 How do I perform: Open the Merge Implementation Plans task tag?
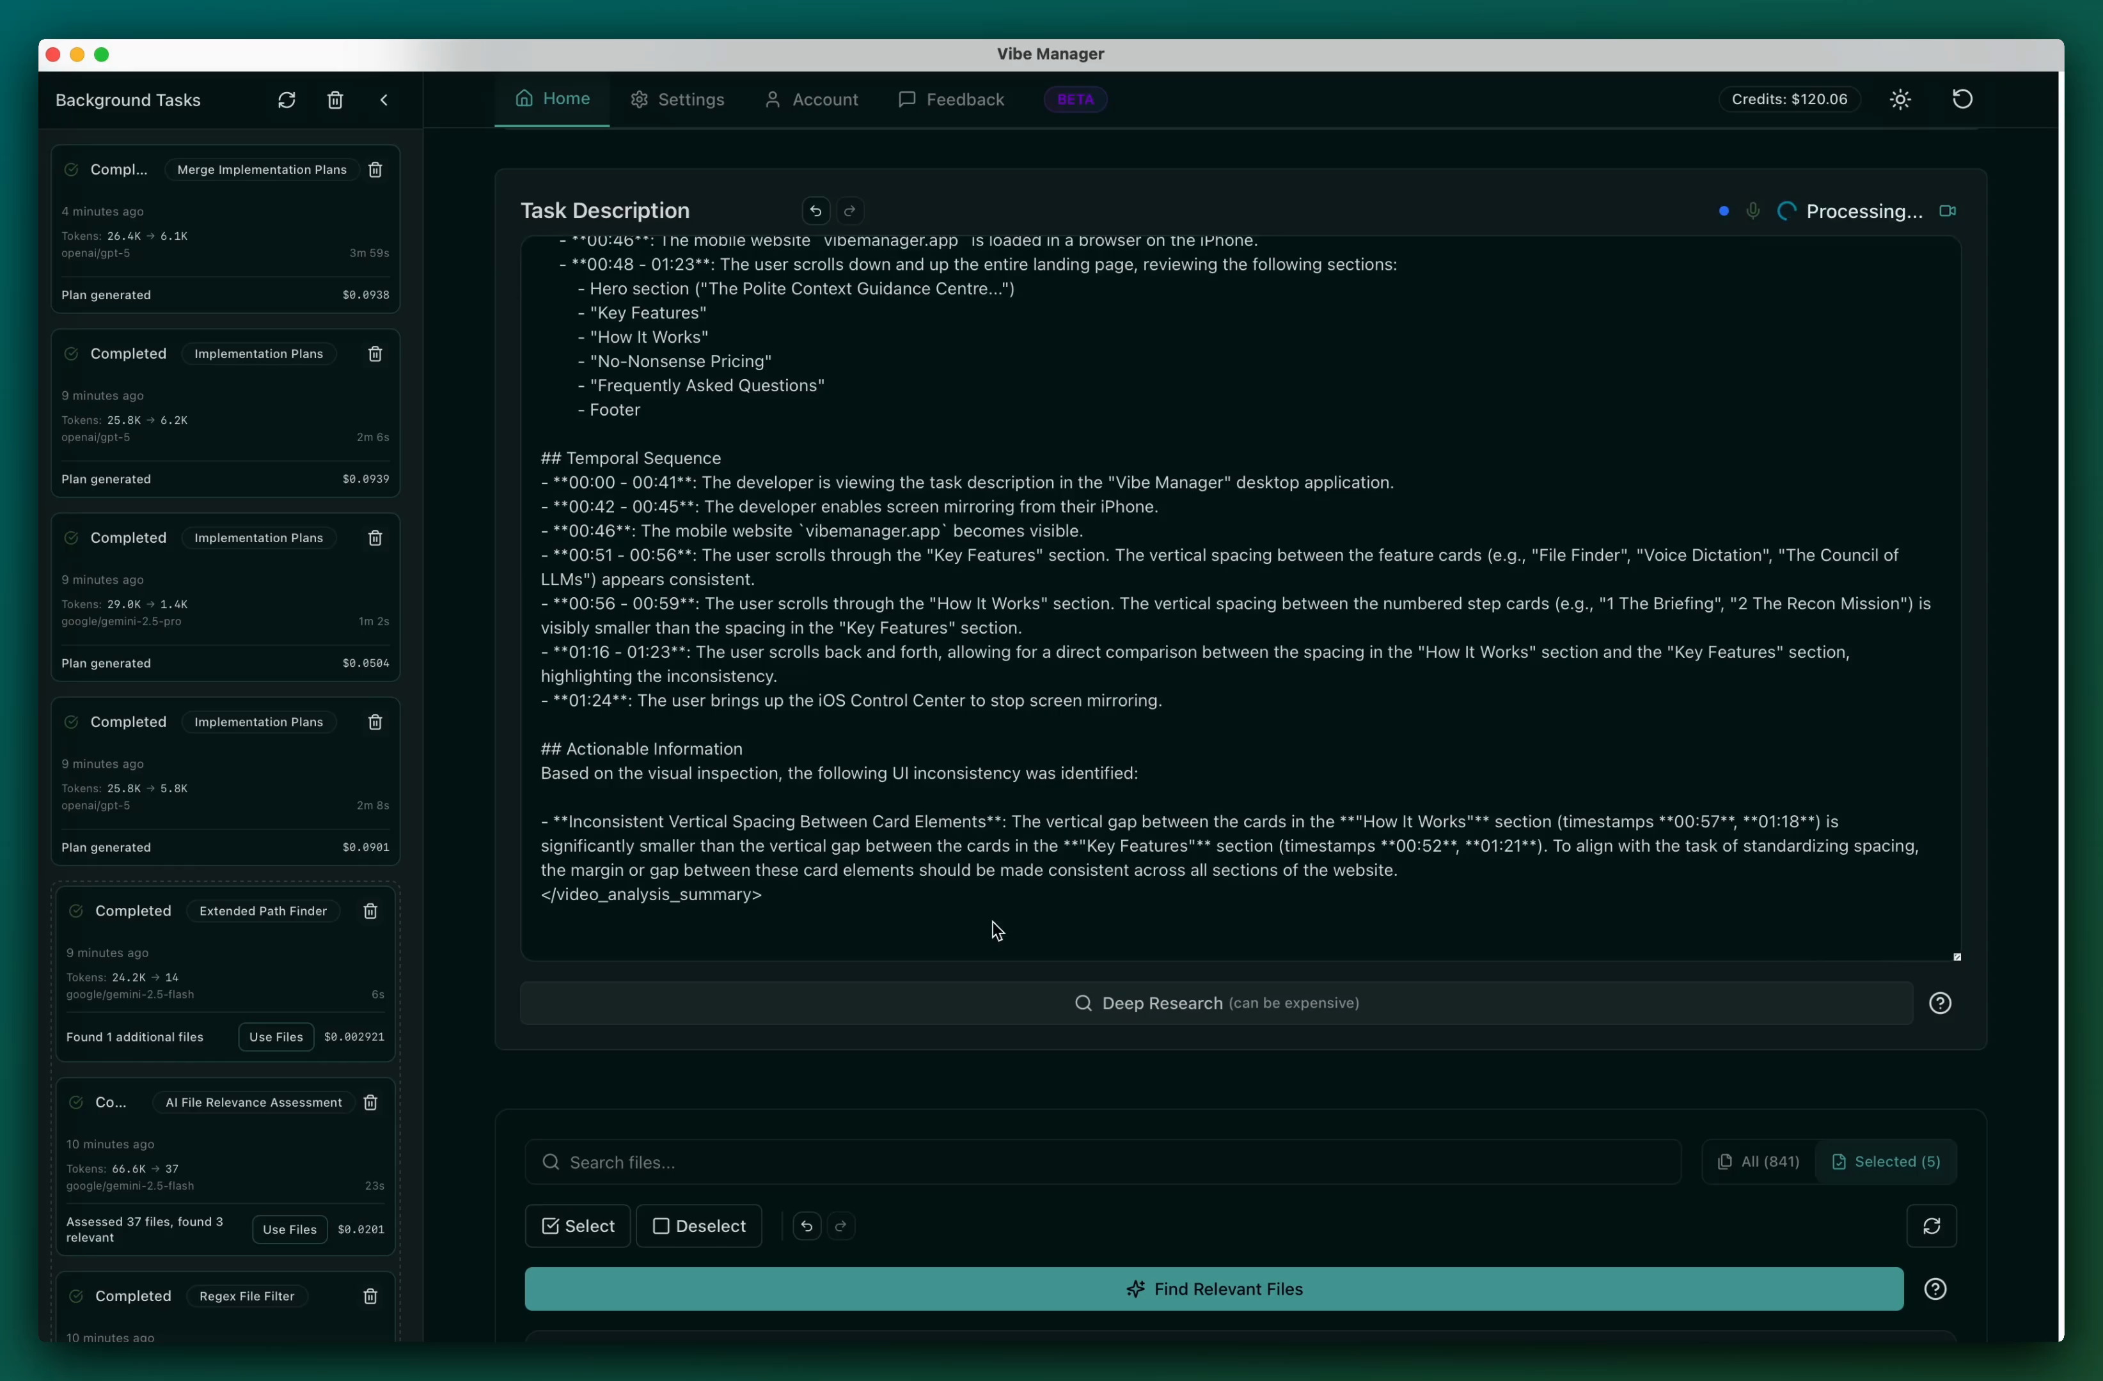[x=262, y=169]
